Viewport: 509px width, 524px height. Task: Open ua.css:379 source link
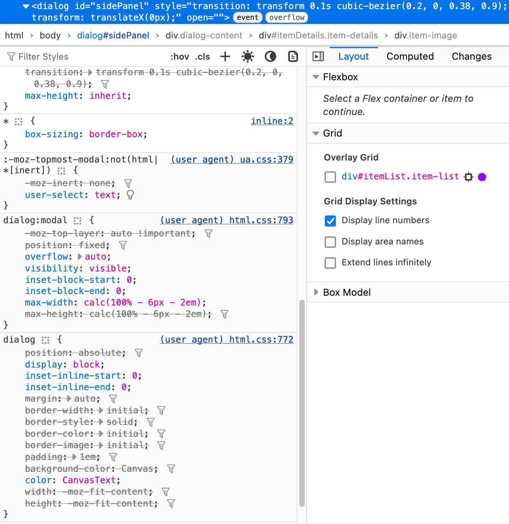coord(232,159)
